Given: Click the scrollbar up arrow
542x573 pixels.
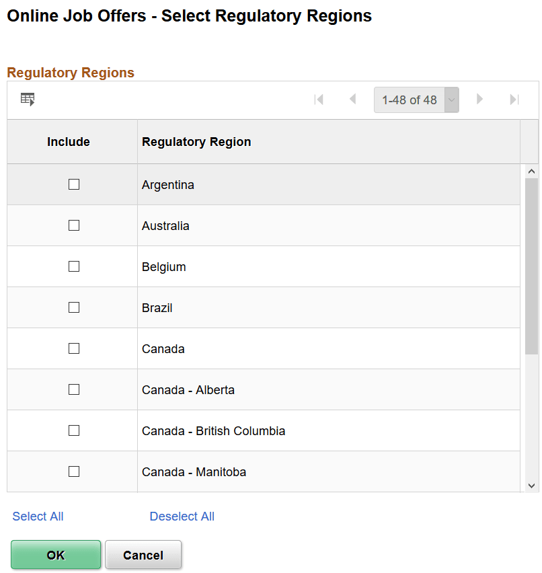Looking at the screenshot, I should 531,170.
